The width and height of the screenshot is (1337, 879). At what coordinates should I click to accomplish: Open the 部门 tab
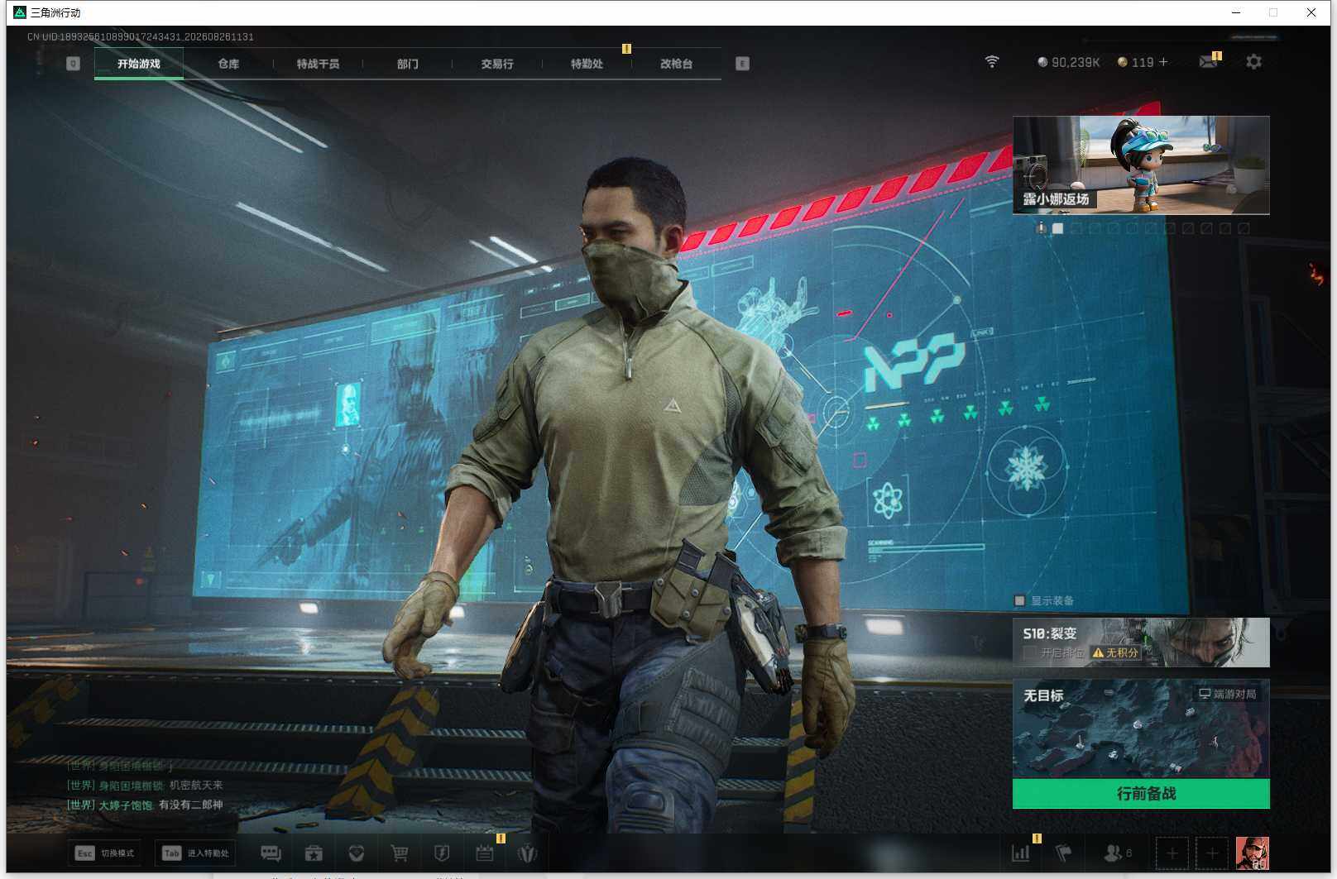point(408,64)
